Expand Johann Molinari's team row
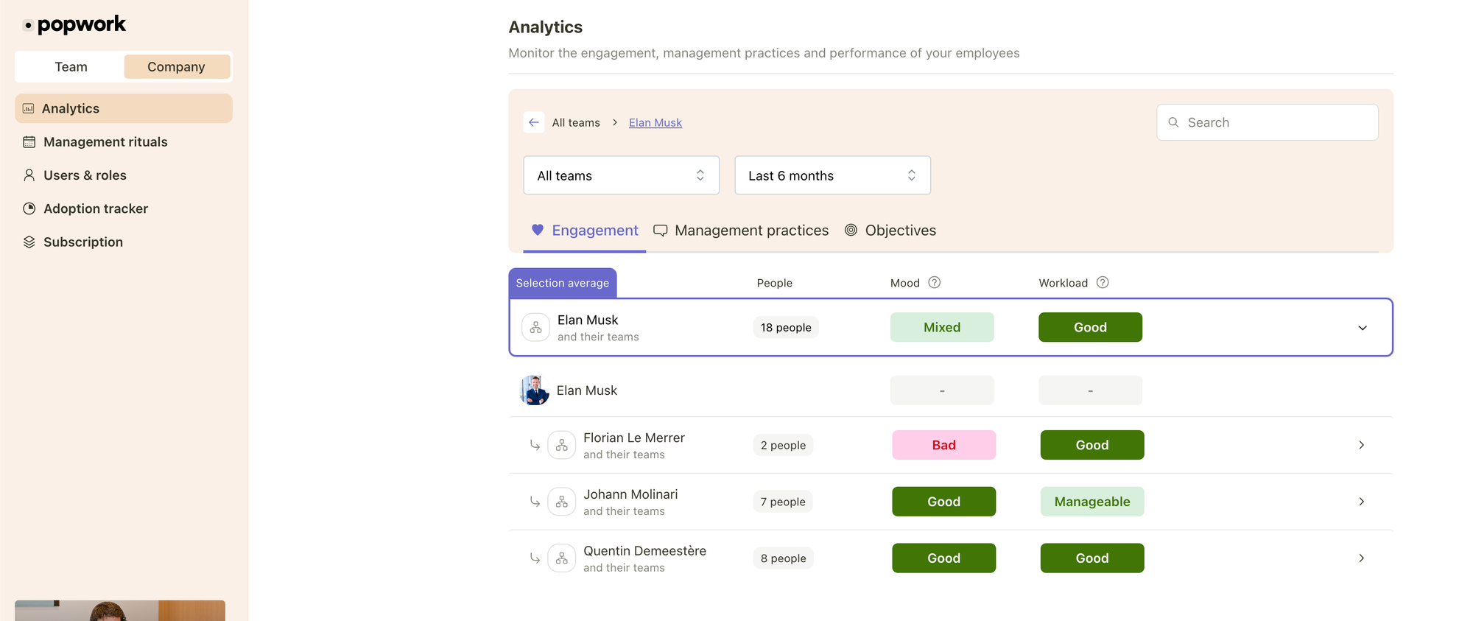1473x621 pixels. point(1361,502)
